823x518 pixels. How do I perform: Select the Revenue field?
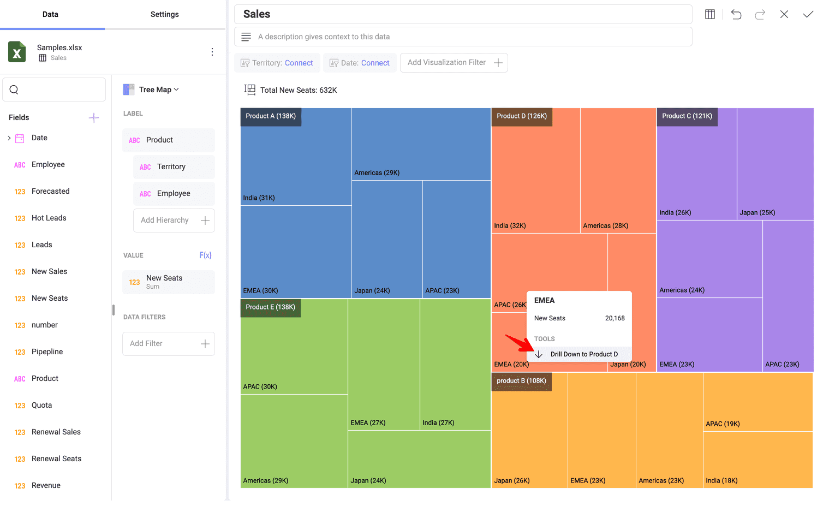(x=46, y=486)
